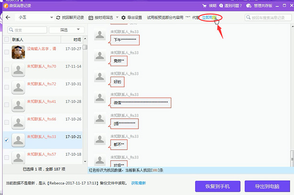The width and height of the screenshot is (294, 195).
Task: Check the box for 未知联系人_fts70
Action: 7,70
